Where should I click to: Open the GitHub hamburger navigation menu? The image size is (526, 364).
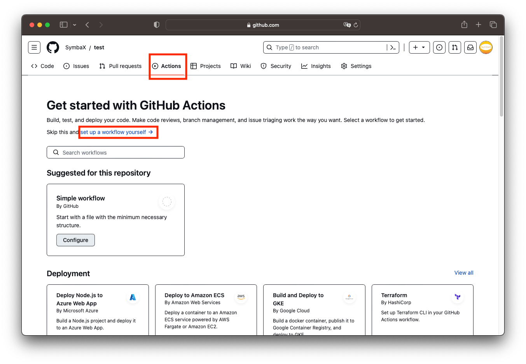click(34, 47)
